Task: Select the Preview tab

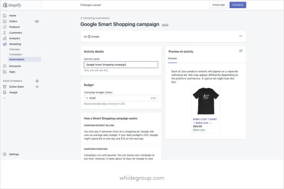Action: 172,59
